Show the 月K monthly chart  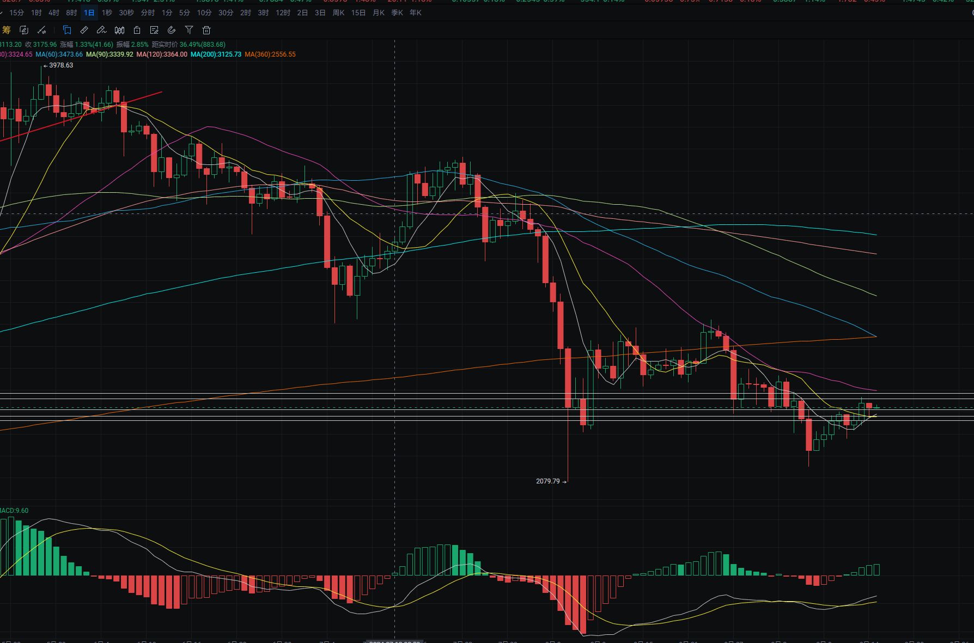(x=379, y=13)
